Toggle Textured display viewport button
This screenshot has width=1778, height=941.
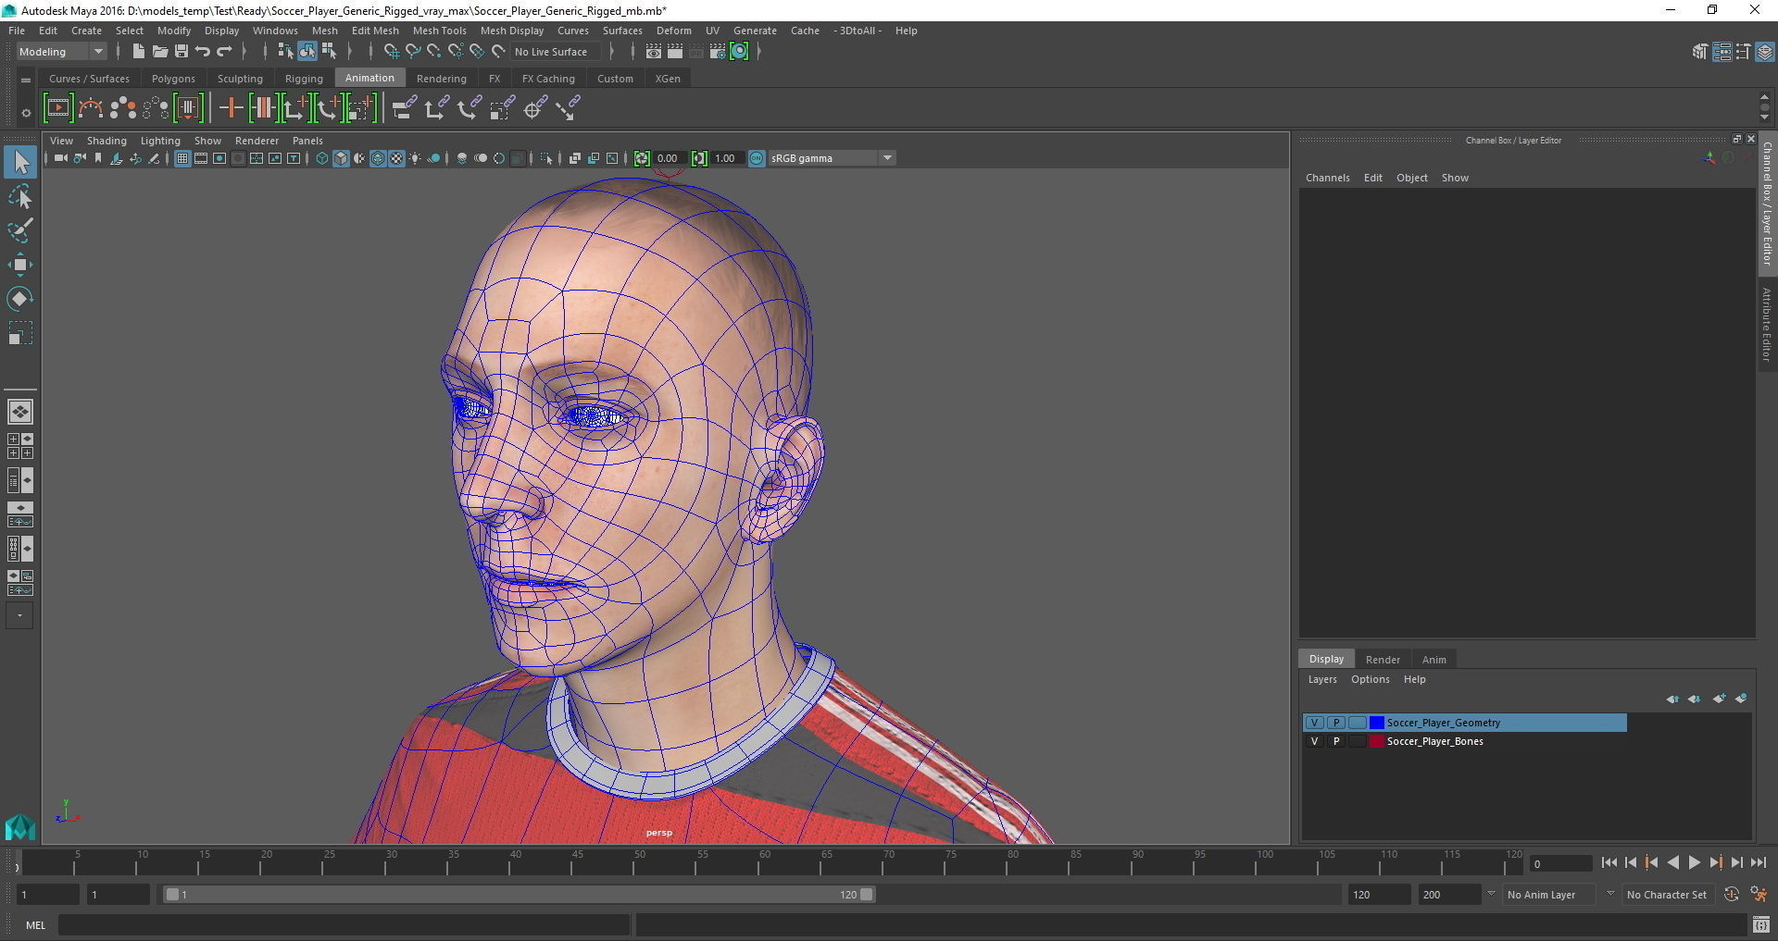(x=396, y=158)
